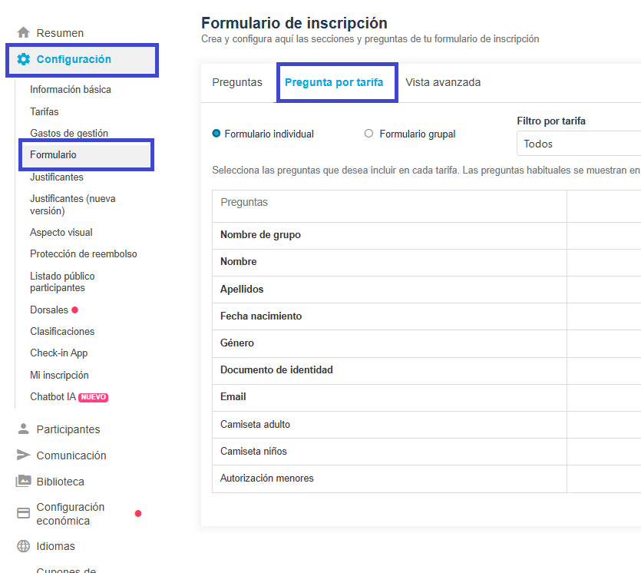Select the Formulario individual radio button
The image size is (641, 573).
(216, 134)
